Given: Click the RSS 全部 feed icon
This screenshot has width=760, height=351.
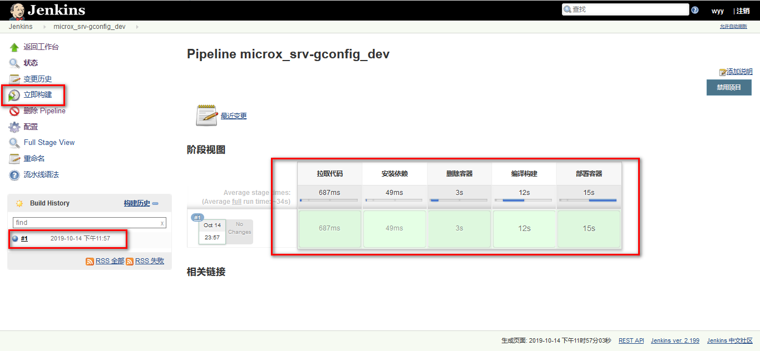Looking at the screenshot, I should point(90,261).
